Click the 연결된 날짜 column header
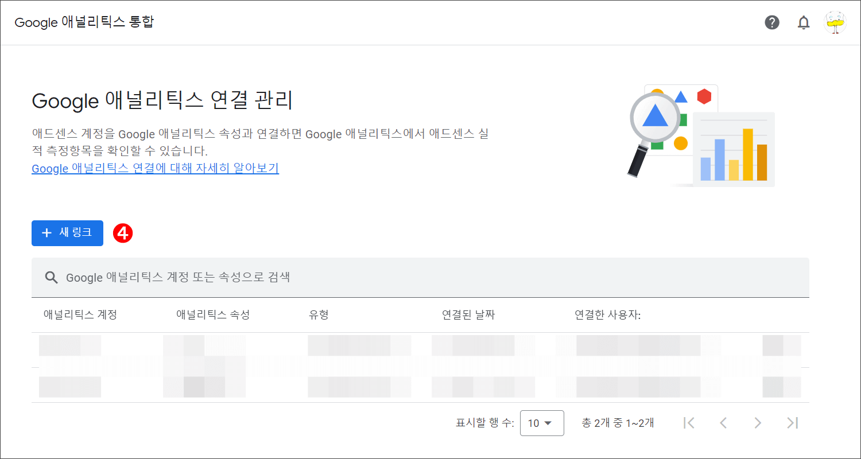The height and width of the screenshot is (459, 861). coord(468,315)
